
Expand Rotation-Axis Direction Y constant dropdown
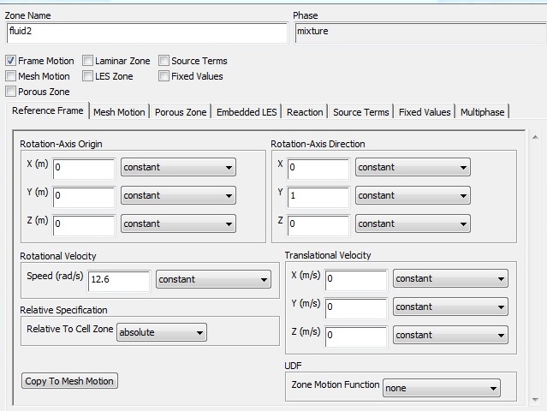[x=413, y=195]
